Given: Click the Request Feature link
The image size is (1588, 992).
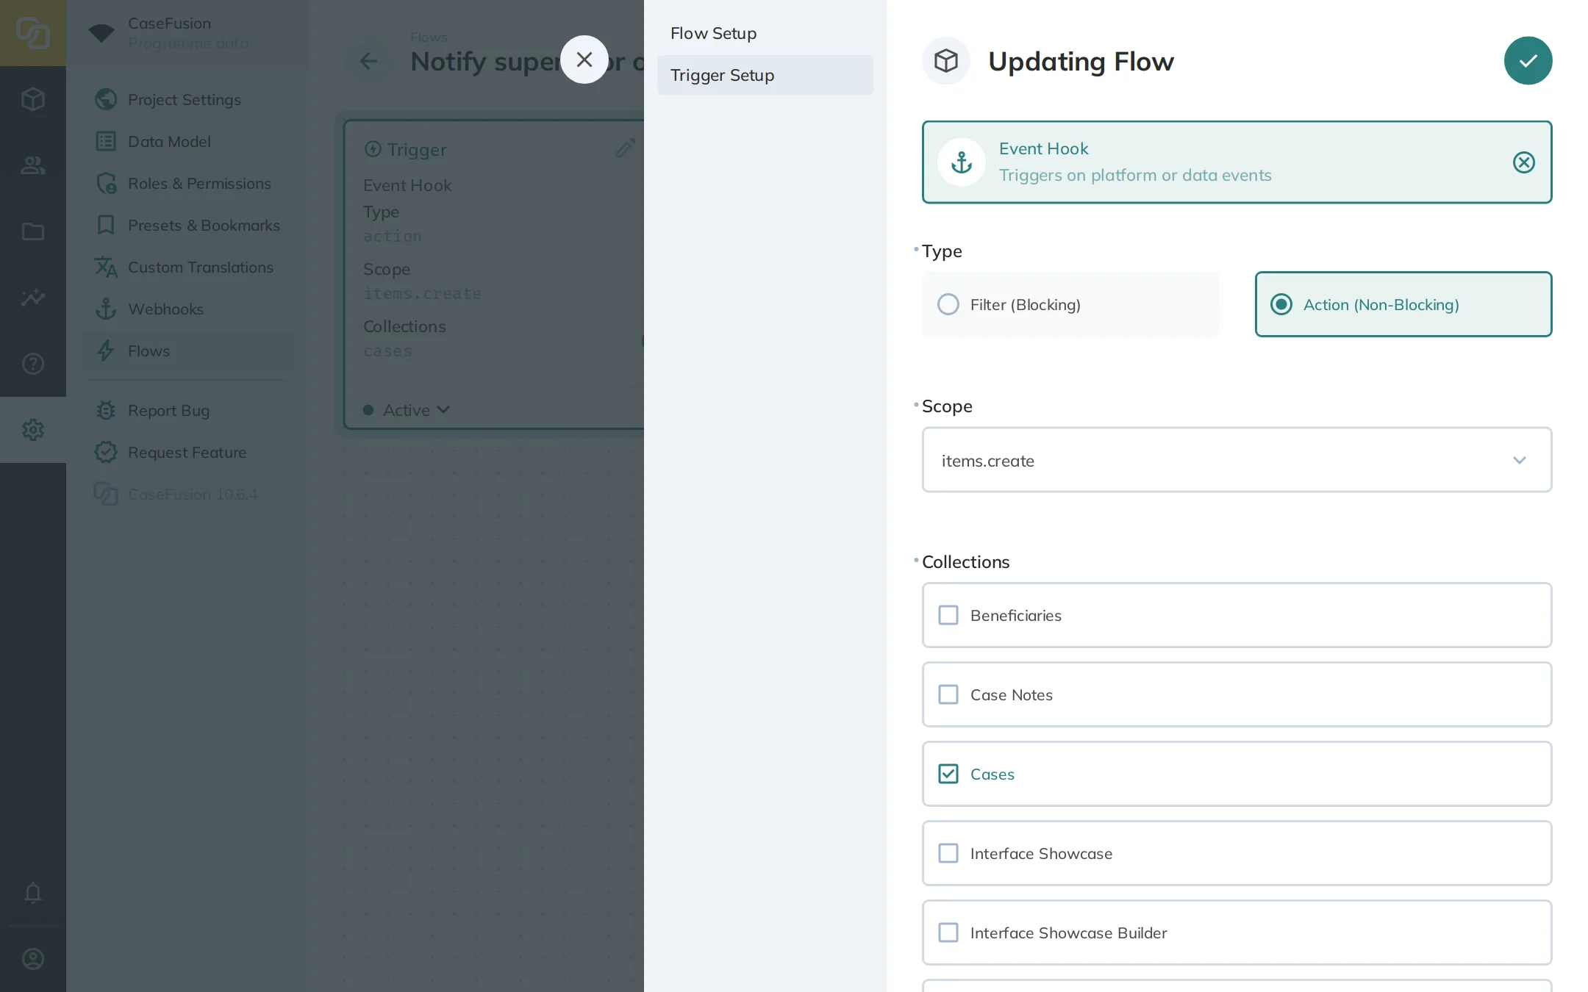Looking at the screenshot, I should 187,453.
